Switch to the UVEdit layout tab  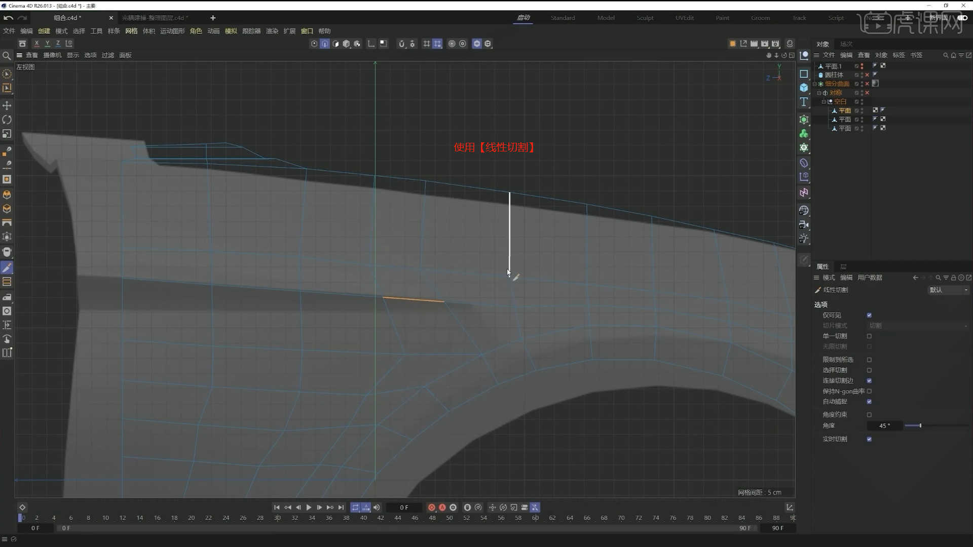tap(685, 18)
